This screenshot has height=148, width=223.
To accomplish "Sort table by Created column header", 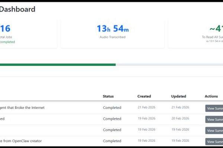I will 144,96.
